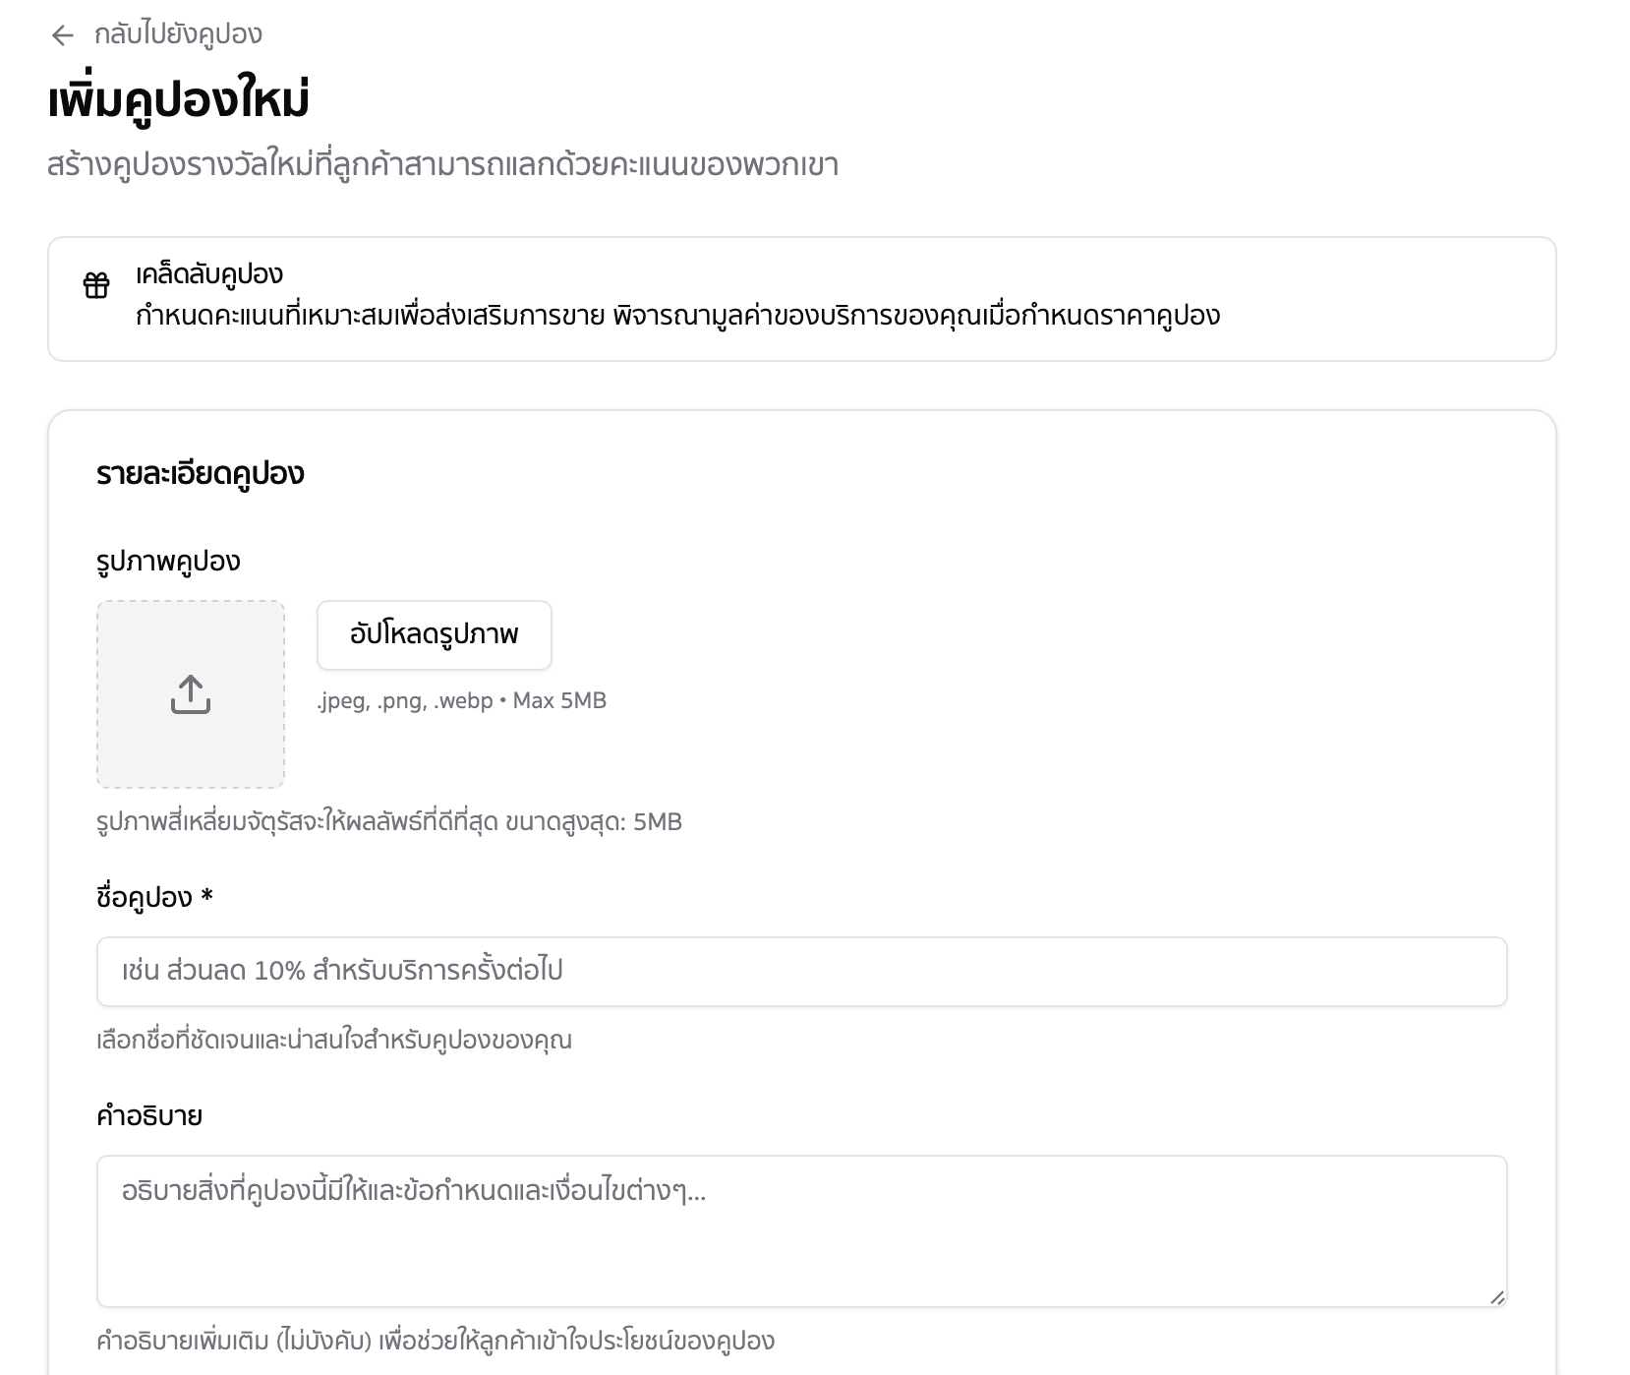The image size is (1630, 1375).
Task: Click the คำอธิบาย field label
Action: pyautogui.click(x=149, y=1115)
